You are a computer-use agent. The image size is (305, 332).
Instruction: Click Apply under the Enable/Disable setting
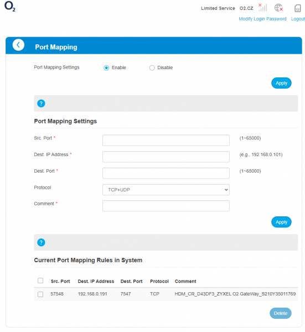coord(281,83)
